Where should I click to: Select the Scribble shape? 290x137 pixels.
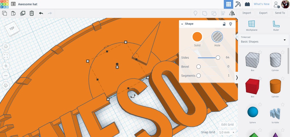(275, 113)
